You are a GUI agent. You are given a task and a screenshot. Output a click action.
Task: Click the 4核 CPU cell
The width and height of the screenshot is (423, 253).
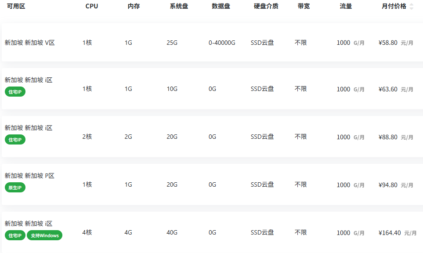(x=87, y=233)
